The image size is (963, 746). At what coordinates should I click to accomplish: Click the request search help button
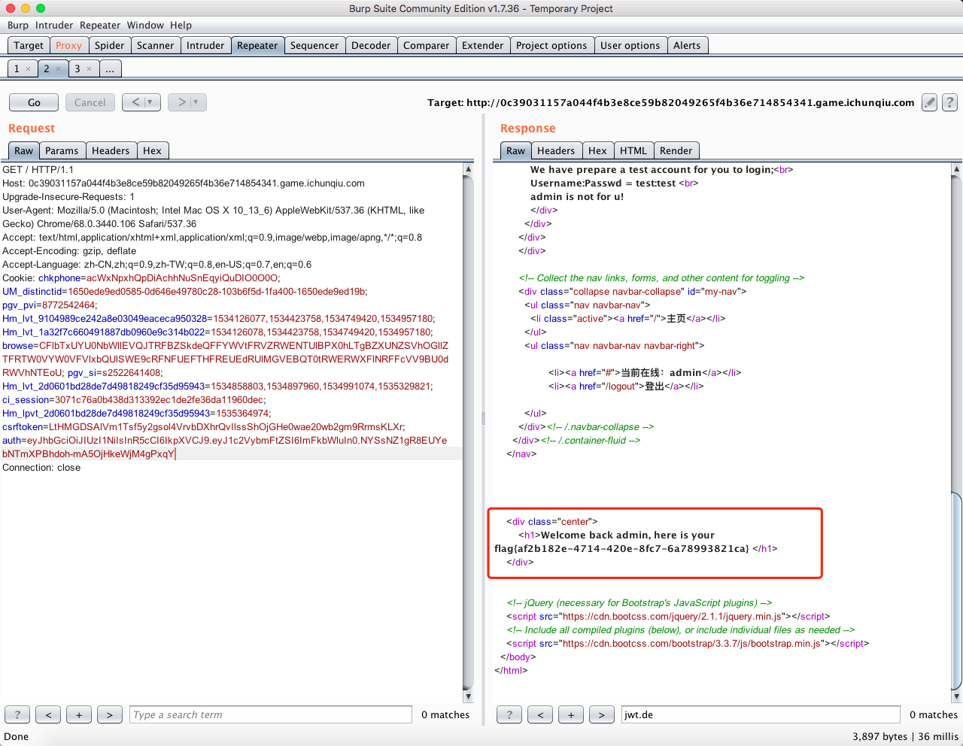(x=17, y=714)
